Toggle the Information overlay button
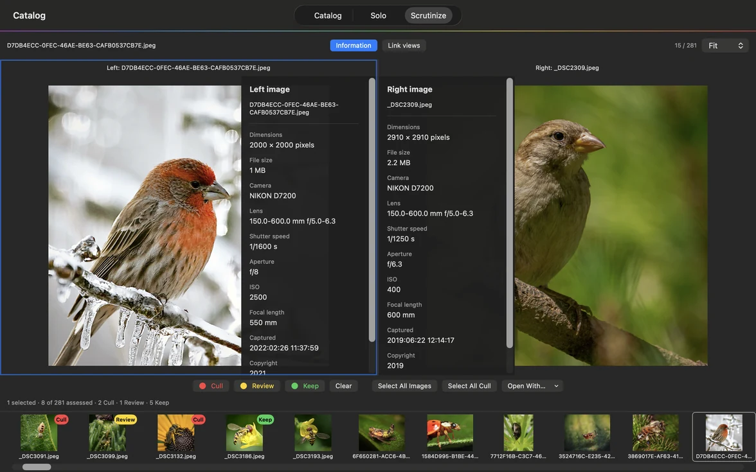 click(354, 45)
